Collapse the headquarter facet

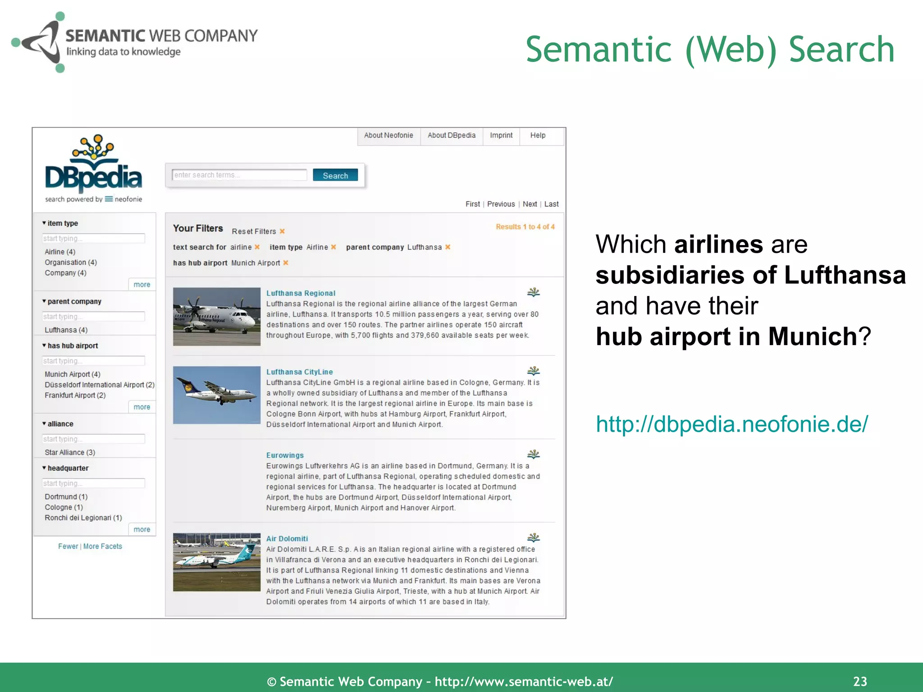(44, 468)
